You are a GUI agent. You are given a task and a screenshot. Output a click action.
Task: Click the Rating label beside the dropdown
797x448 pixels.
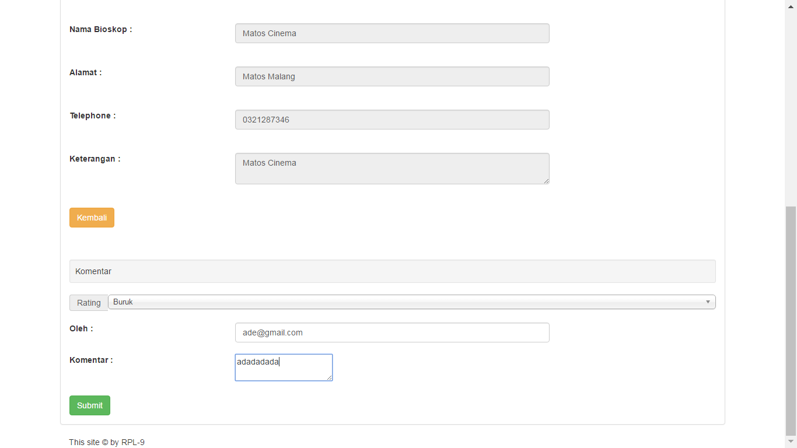[89, 303]
